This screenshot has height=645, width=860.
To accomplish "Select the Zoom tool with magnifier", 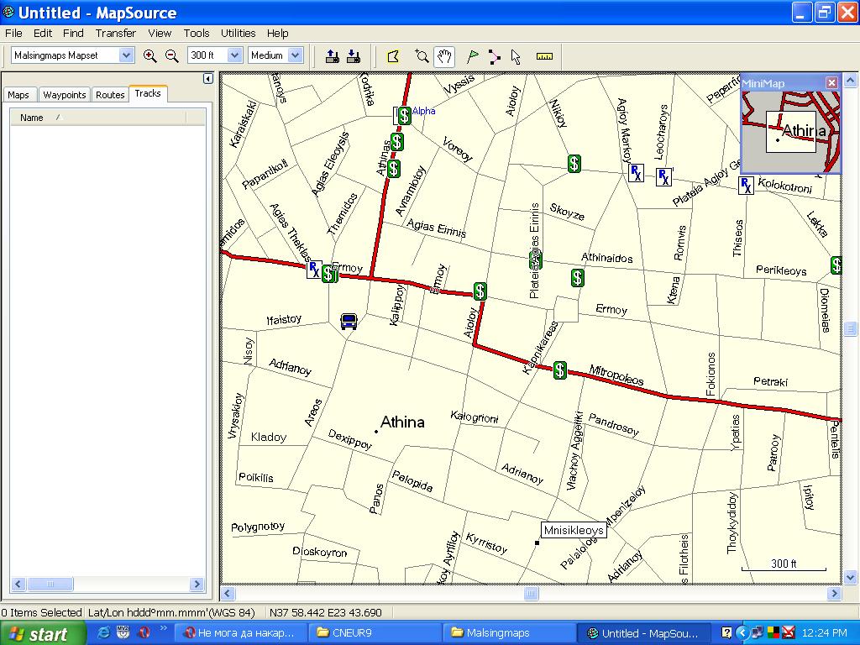I will tap(422, 56).
